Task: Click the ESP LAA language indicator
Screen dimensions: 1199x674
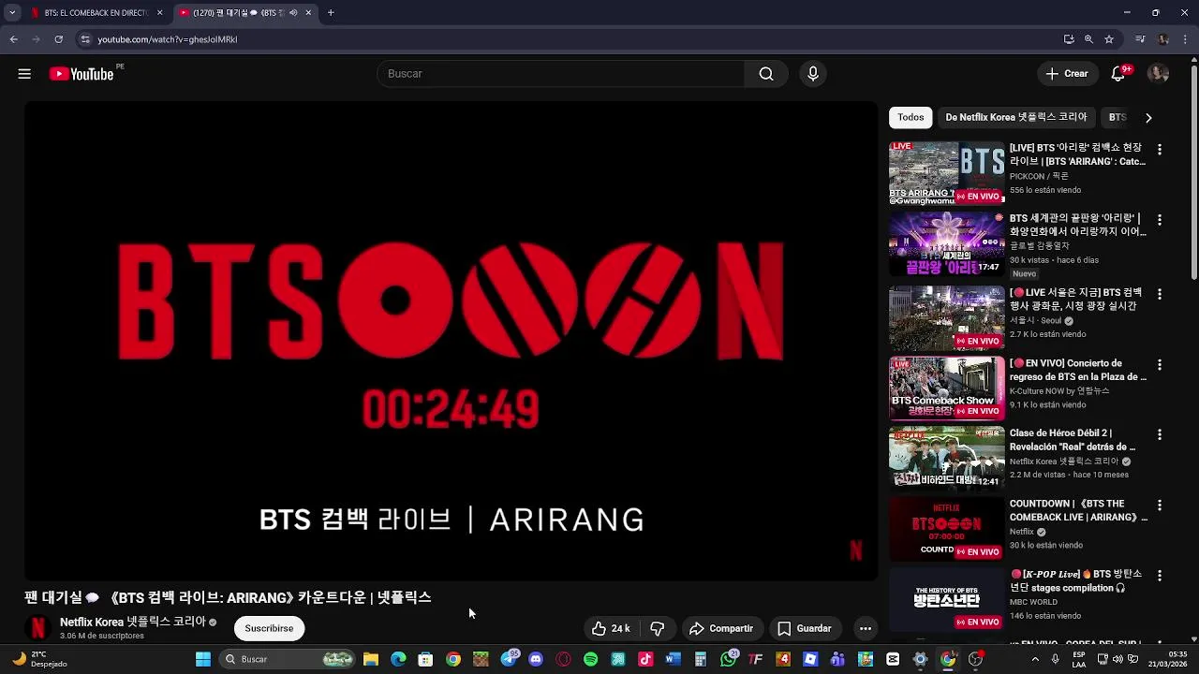Action: tap(1079, 659)
